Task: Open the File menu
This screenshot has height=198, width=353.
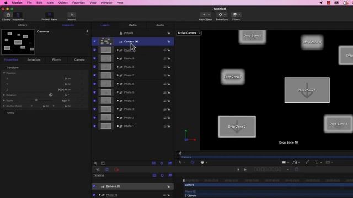Action: 29,3
